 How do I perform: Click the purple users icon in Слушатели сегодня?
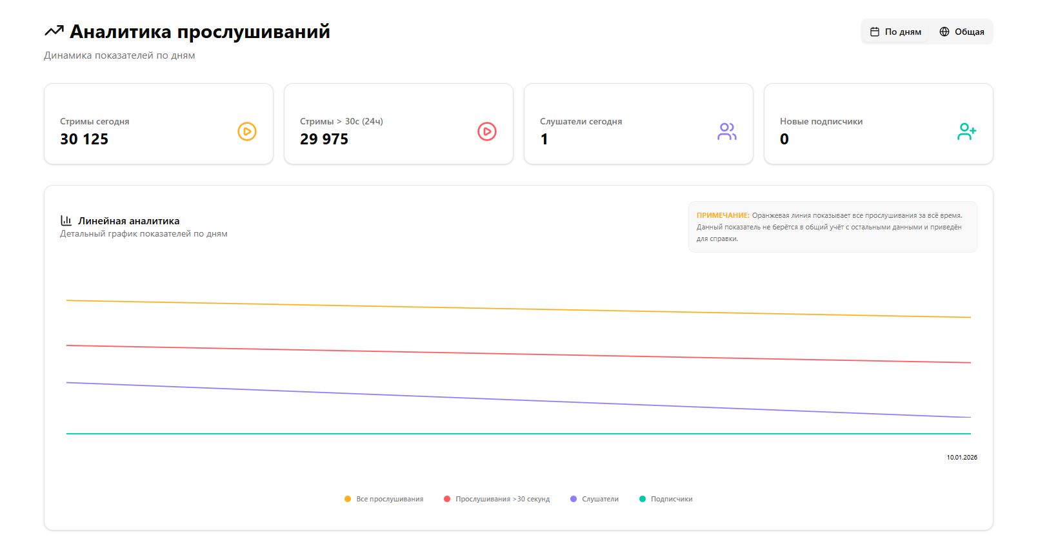(x=727, y=131)
